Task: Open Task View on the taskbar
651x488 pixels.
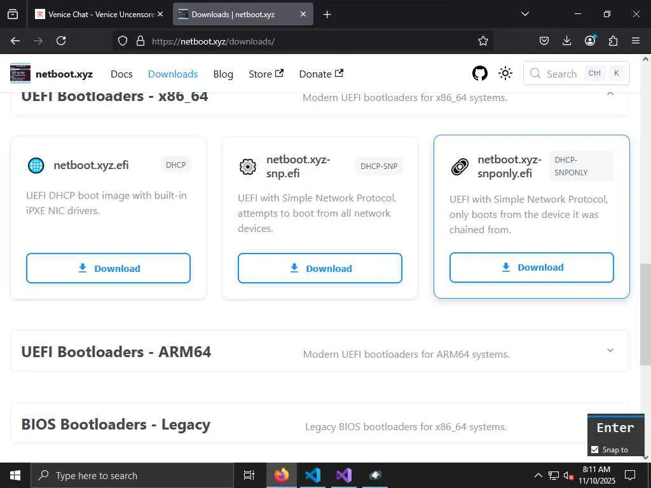Action: click(x=249, y=475)
